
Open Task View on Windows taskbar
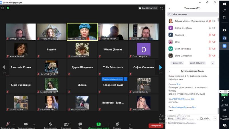224,17
